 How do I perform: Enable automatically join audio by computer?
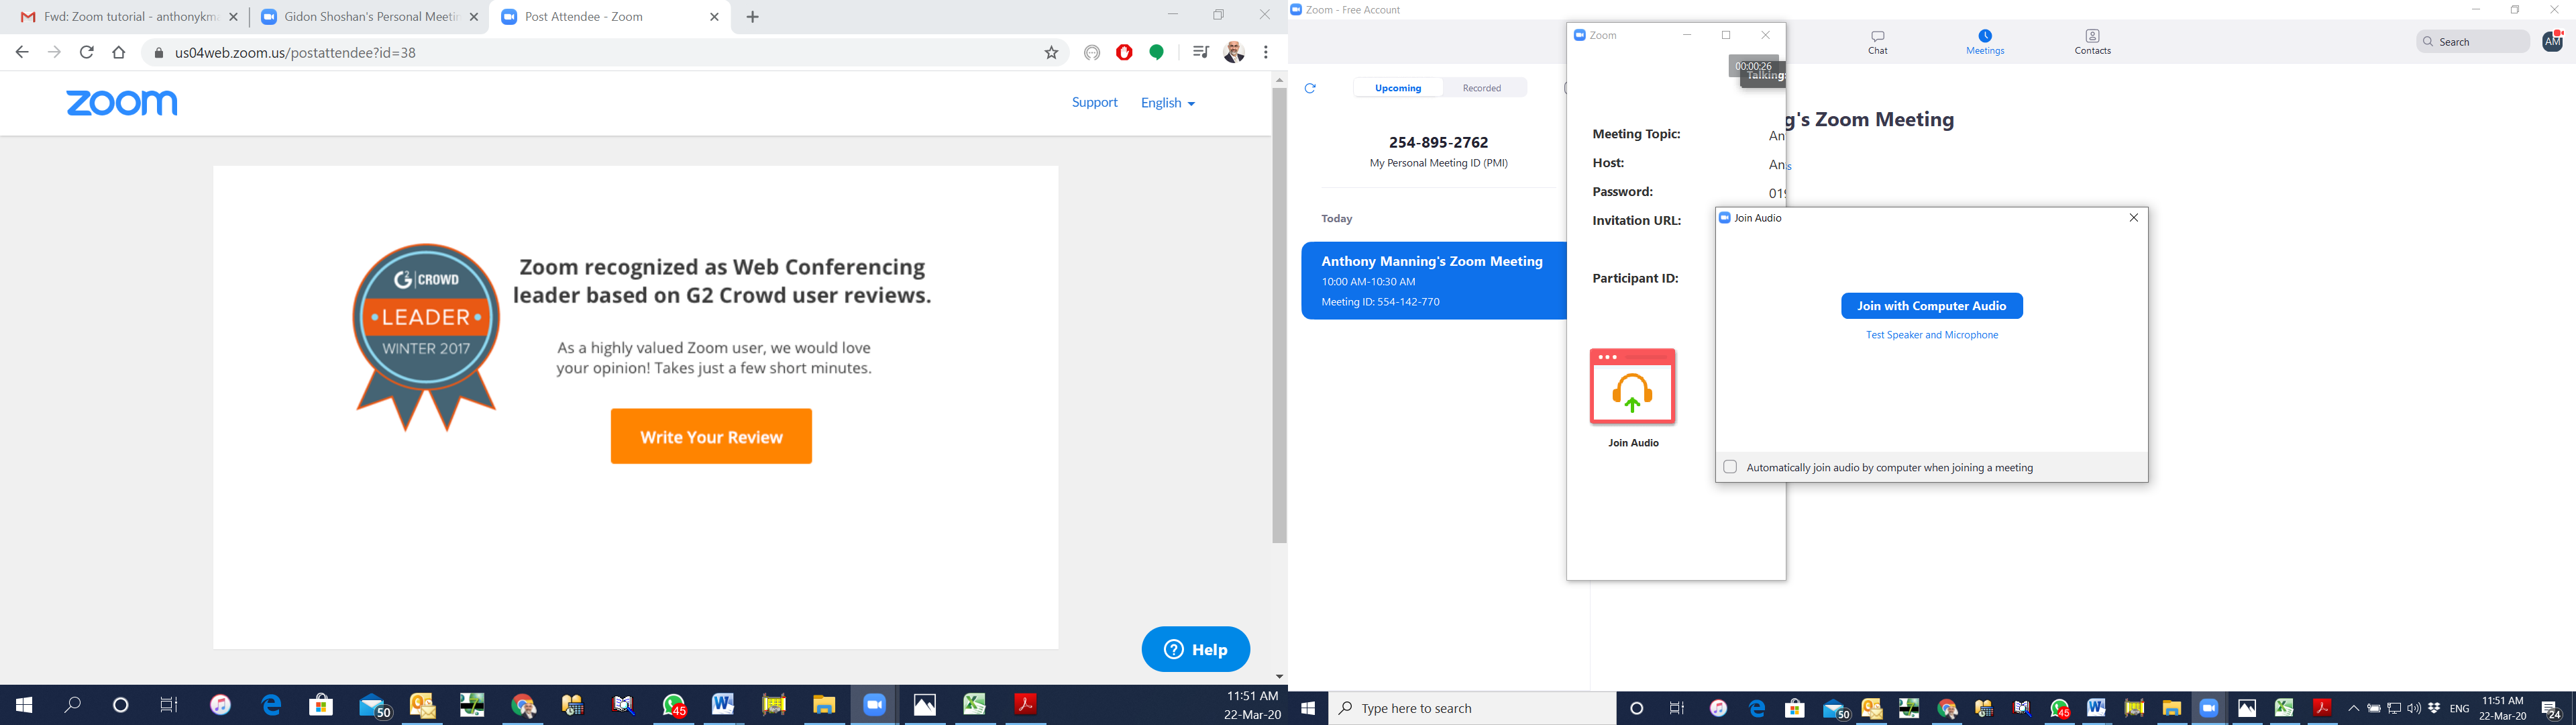pos(1730,467)
